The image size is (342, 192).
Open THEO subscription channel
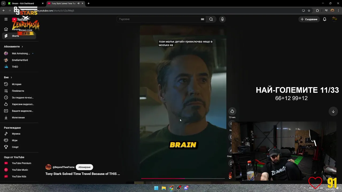(19, 67)
